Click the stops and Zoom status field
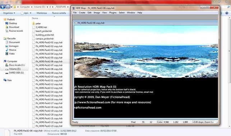Image resolution: width=231 pixels, height=136 pixels. [x=203, y=122]
